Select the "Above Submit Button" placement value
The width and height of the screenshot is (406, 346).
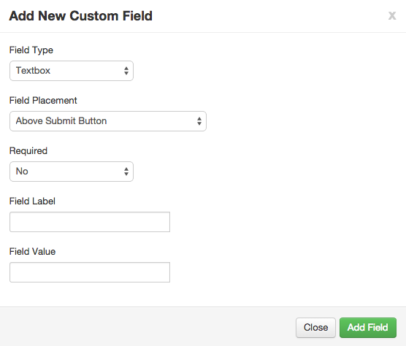coord(61,121)
